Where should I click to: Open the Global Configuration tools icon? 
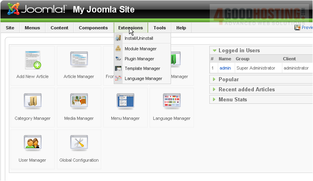pos(79,144)
